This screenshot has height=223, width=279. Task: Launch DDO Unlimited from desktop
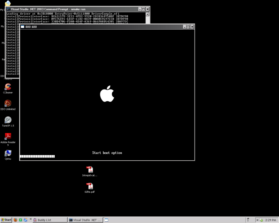(x=8, y=105)
